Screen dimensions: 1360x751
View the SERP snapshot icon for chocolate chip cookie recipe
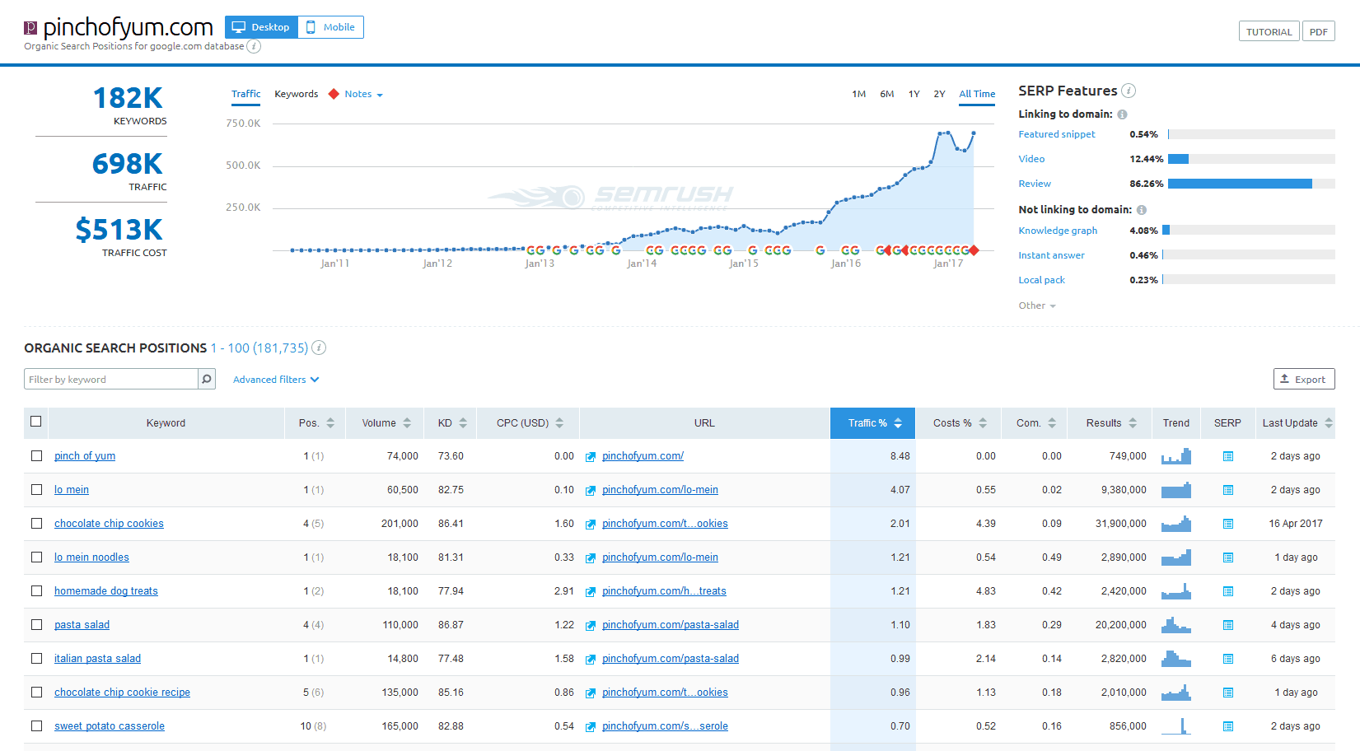[1228, 693]
